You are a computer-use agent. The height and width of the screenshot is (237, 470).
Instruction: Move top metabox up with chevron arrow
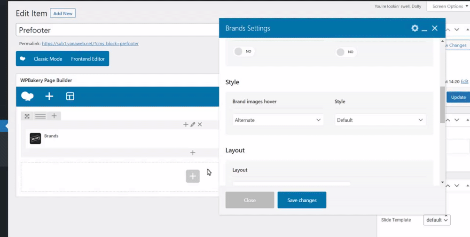click(x=448, y=30)
